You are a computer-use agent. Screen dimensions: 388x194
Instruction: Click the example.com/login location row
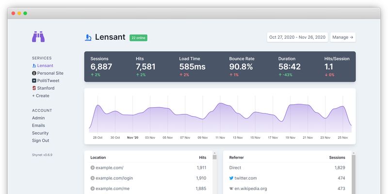point(148,178)
